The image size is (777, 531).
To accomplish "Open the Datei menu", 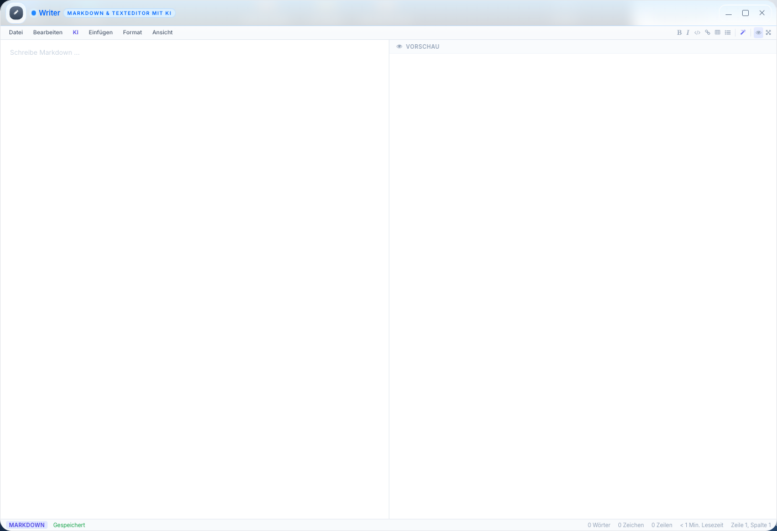I will [15, 32].
